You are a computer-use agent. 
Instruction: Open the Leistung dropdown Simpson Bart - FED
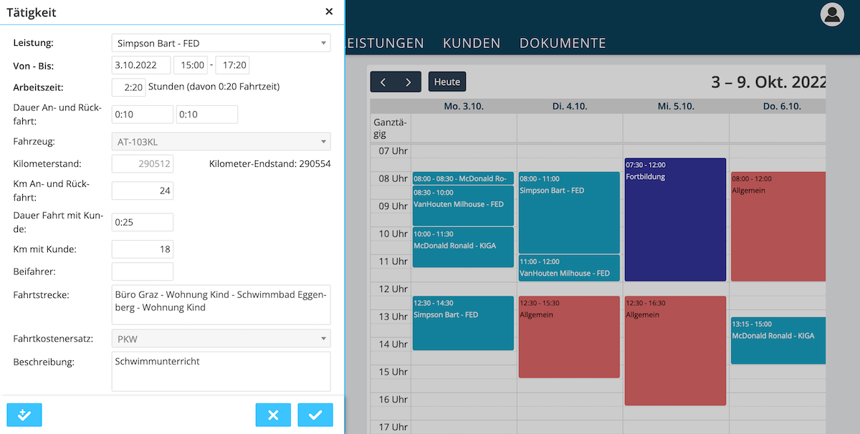coord(221,43)
